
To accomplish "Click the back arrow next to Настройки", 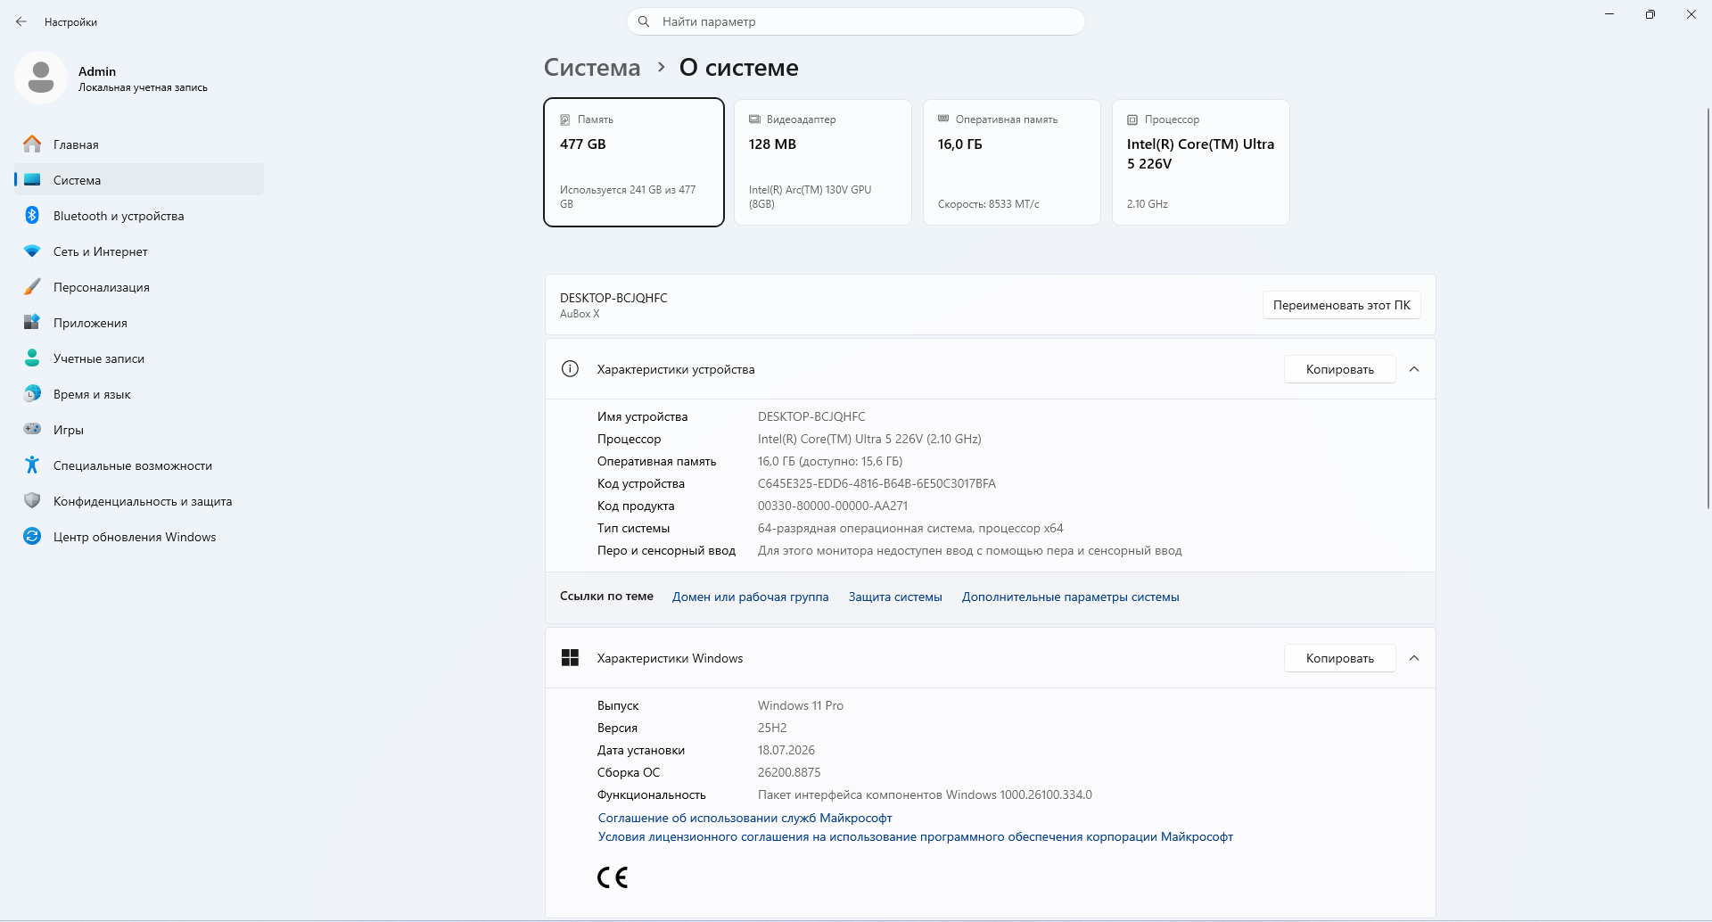I will coord(21,21).
